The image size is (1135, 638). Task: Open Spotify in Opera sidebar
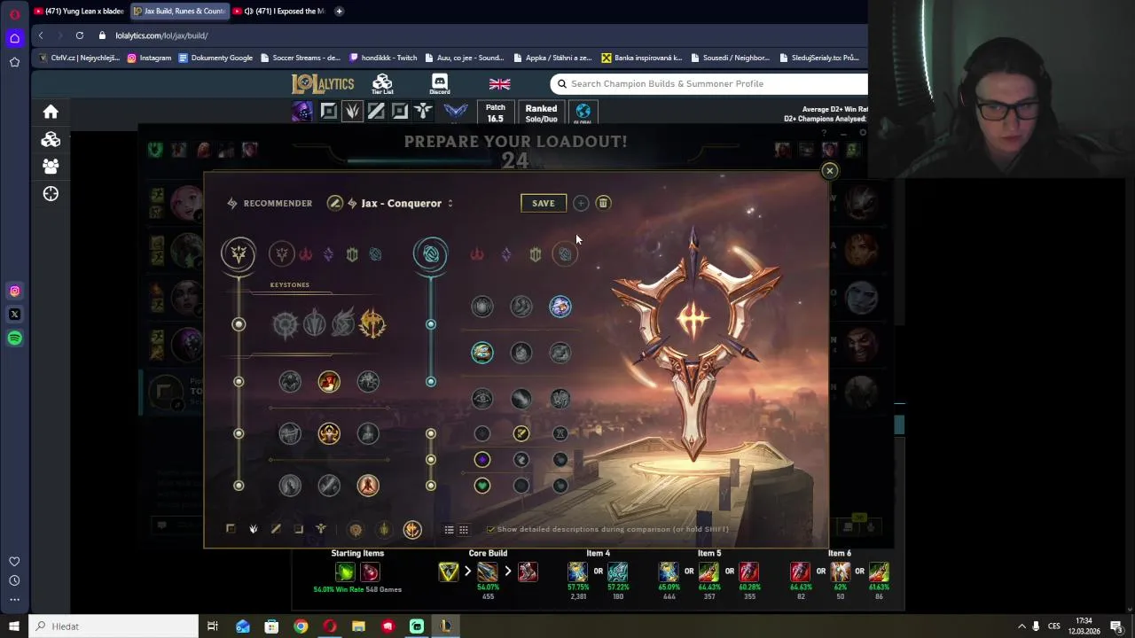[14, 338]
